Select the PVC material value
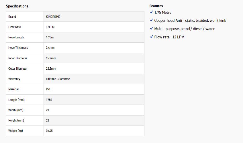Viewport: 243px width, 143px height. point(48,89)
